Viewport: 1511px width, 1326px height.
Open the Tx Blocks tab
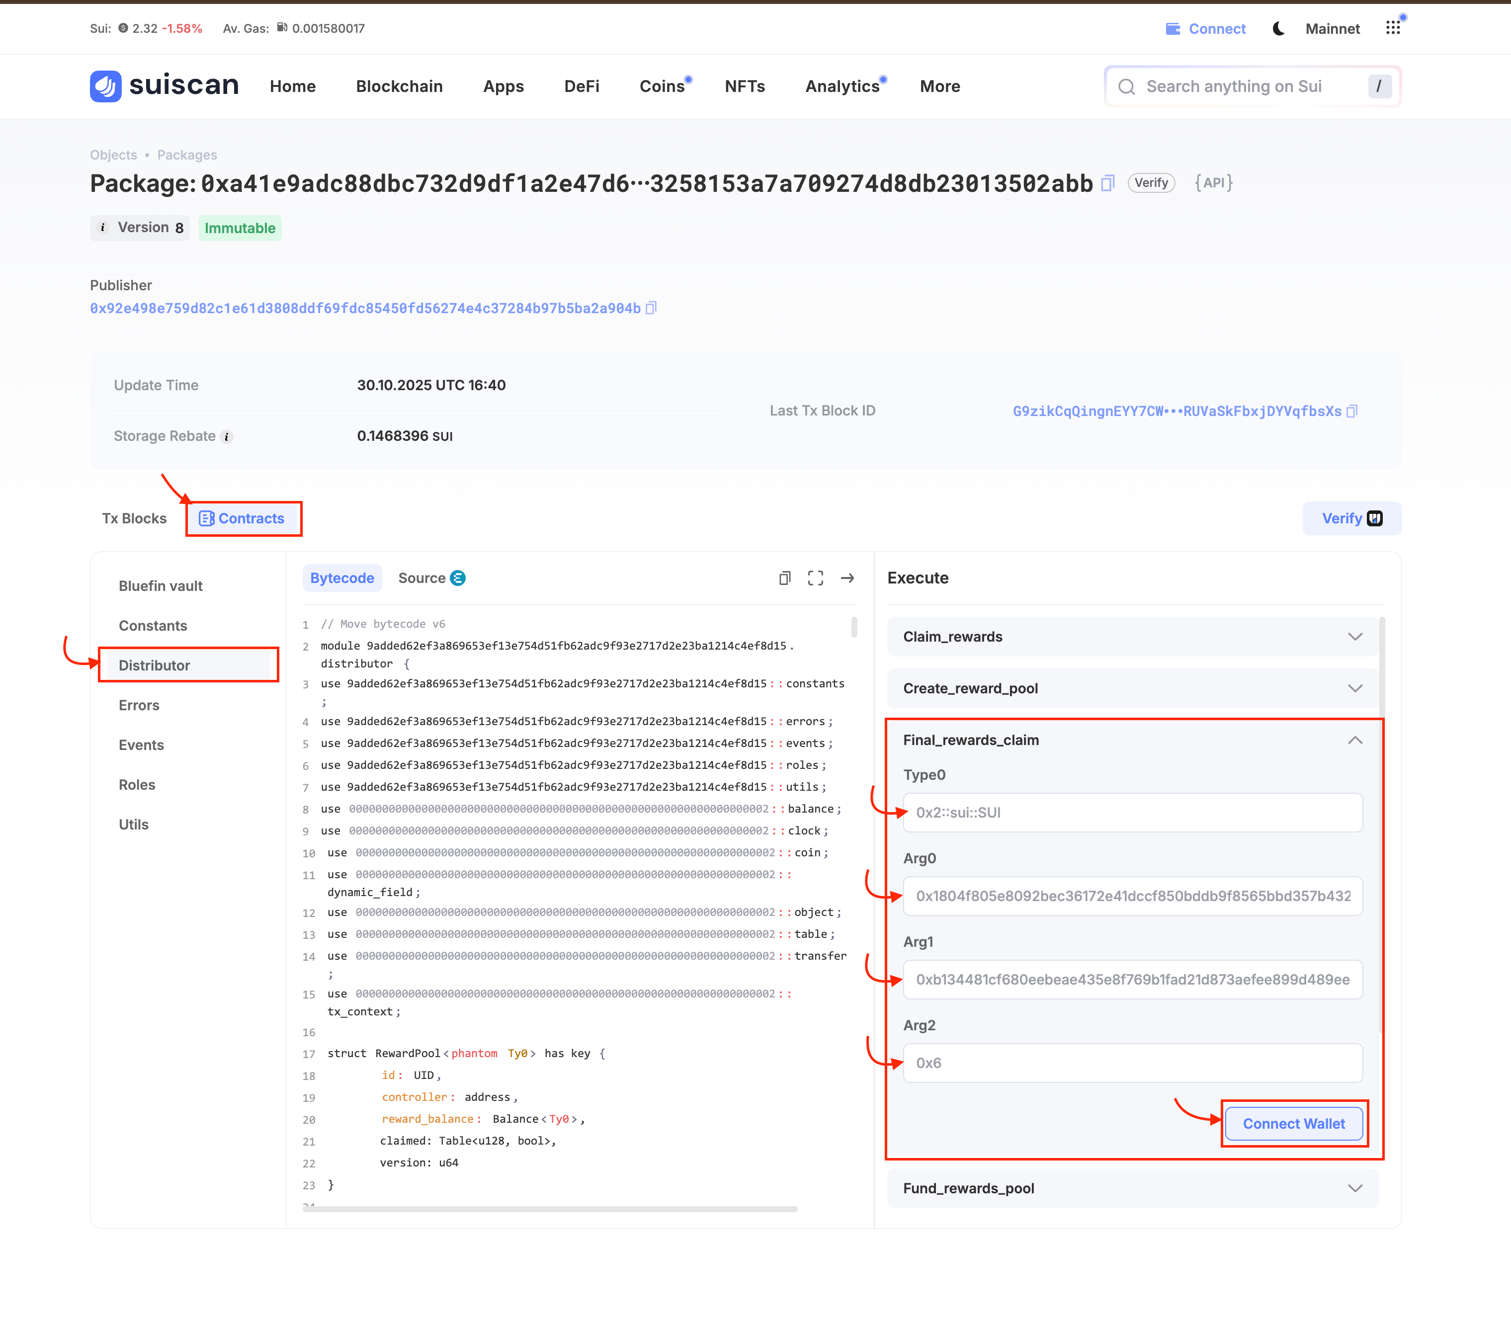134,518
